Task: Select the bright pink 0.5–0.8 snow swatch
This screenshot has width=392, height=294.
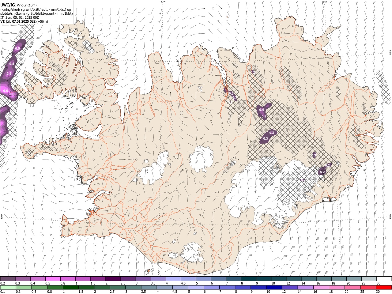Action: [x=53, y=279]
